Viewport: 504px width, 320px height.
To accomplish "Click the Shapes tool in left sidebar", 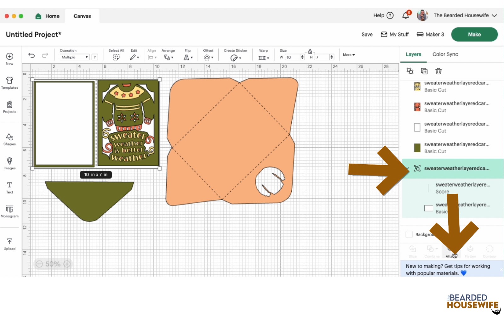I will click(x=9, y=139).
